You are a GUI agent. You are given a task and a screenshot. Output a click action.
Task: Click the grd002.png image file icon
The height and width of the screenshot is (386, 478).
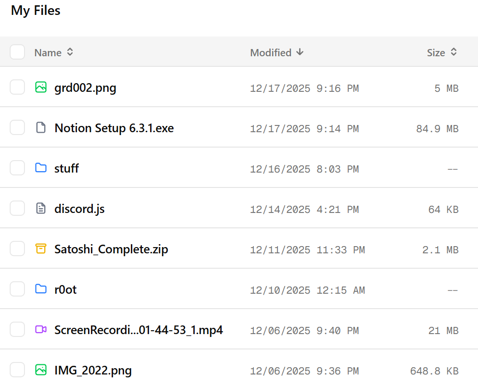pyautogui.click(x=41, y=87)
